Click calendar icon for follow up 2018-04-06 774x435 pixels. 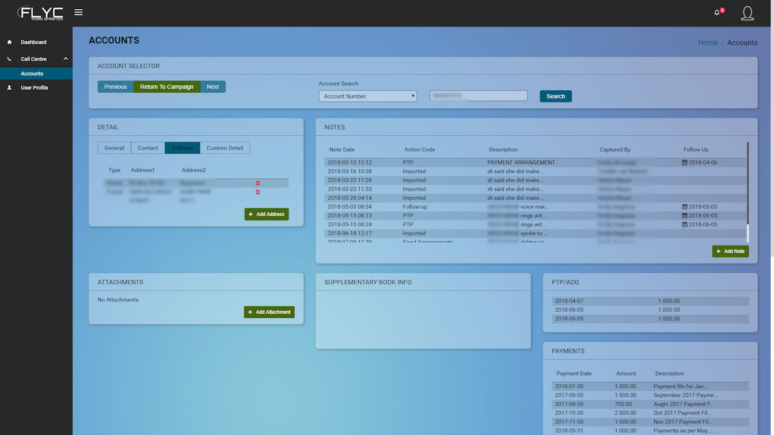coord(685,163)
